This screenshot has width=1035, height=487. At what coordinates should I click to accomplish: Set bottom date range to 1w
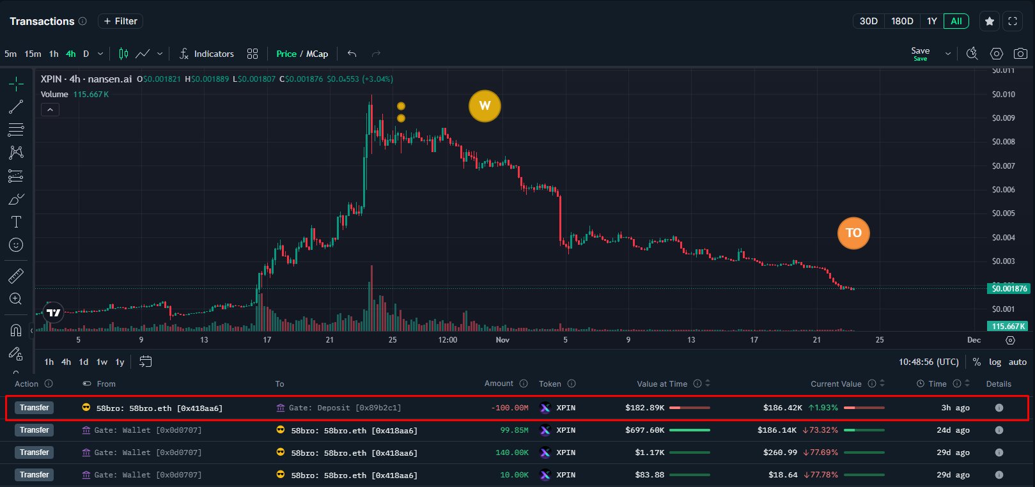pos(102,362)
